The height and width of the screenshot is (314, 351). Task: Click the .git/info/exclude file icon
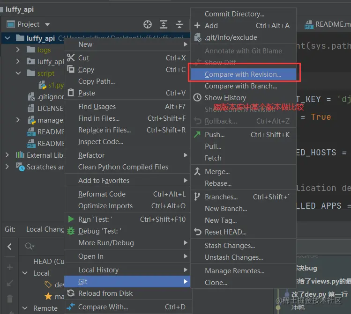pos(198,37)
